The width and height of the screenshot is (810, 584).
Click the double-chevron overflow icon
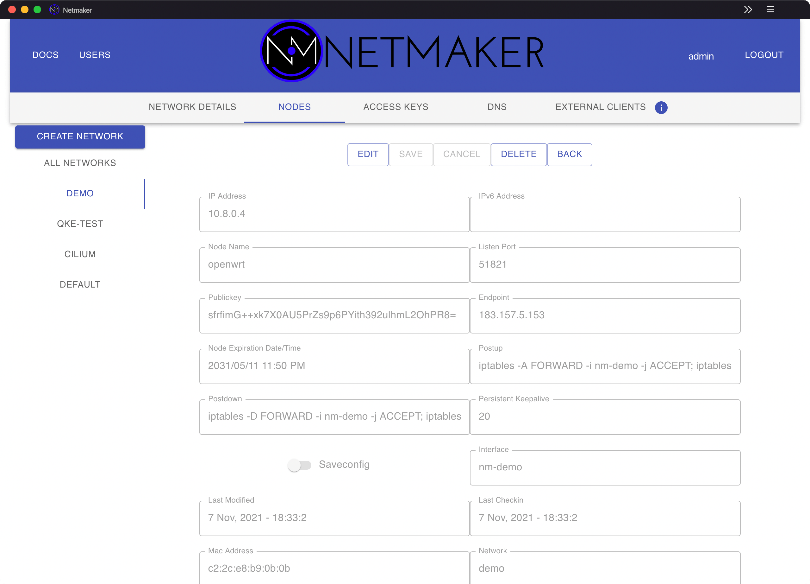coord(748,10)
